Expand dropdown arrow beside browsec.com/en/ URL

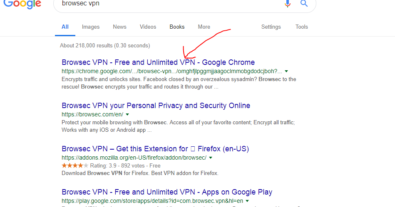[x=127, y=115]
